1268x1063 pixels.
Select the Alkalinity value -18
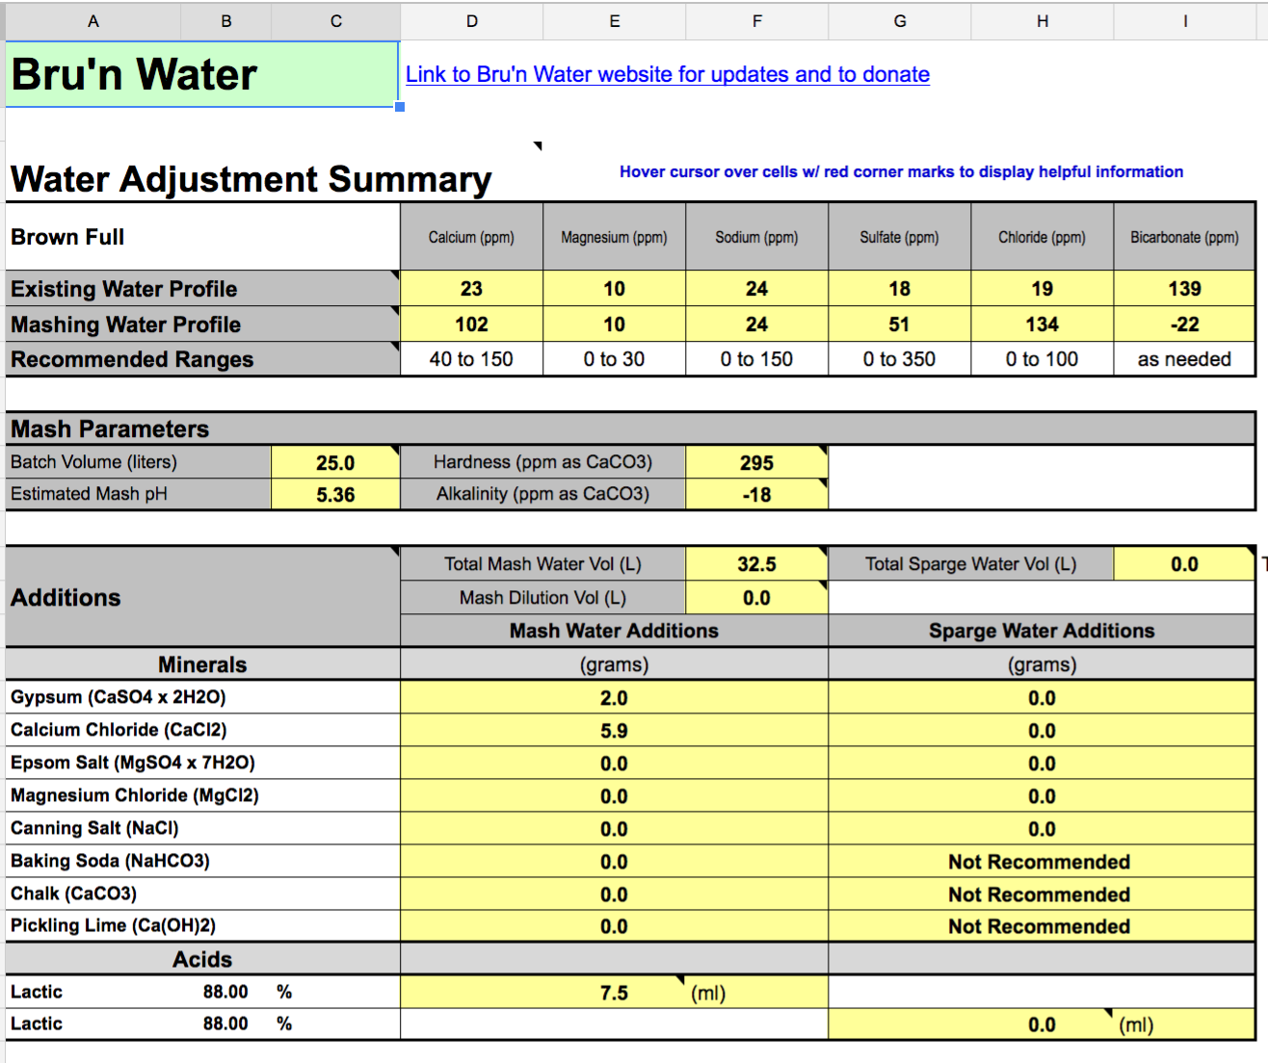pos(757,494)
